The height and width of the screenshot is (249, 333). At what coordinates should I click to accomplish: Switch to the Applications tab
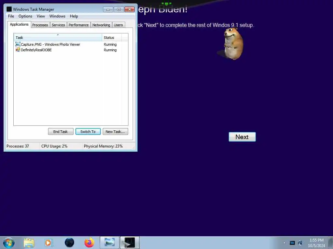click(19, 24)
